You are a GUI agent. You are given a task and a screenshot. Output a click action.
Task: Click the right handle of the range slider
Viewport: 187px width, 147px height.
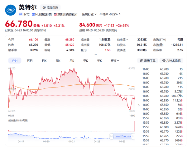(x=133, y=136)
